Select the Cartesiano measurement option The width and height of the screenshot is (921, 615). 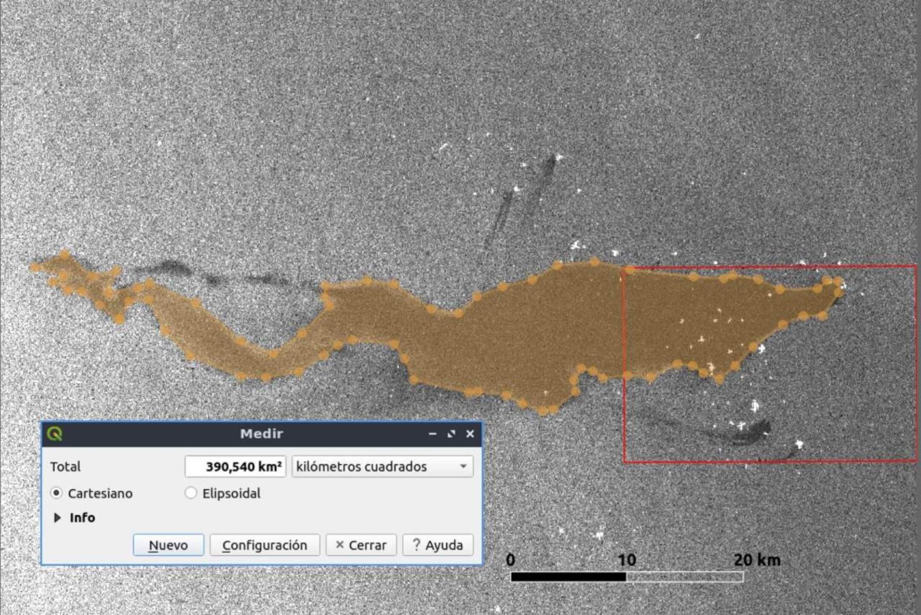click(x=56, y=493)
